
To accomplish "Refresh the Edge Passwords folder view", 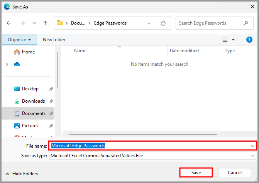I will (x=163, y=23).
